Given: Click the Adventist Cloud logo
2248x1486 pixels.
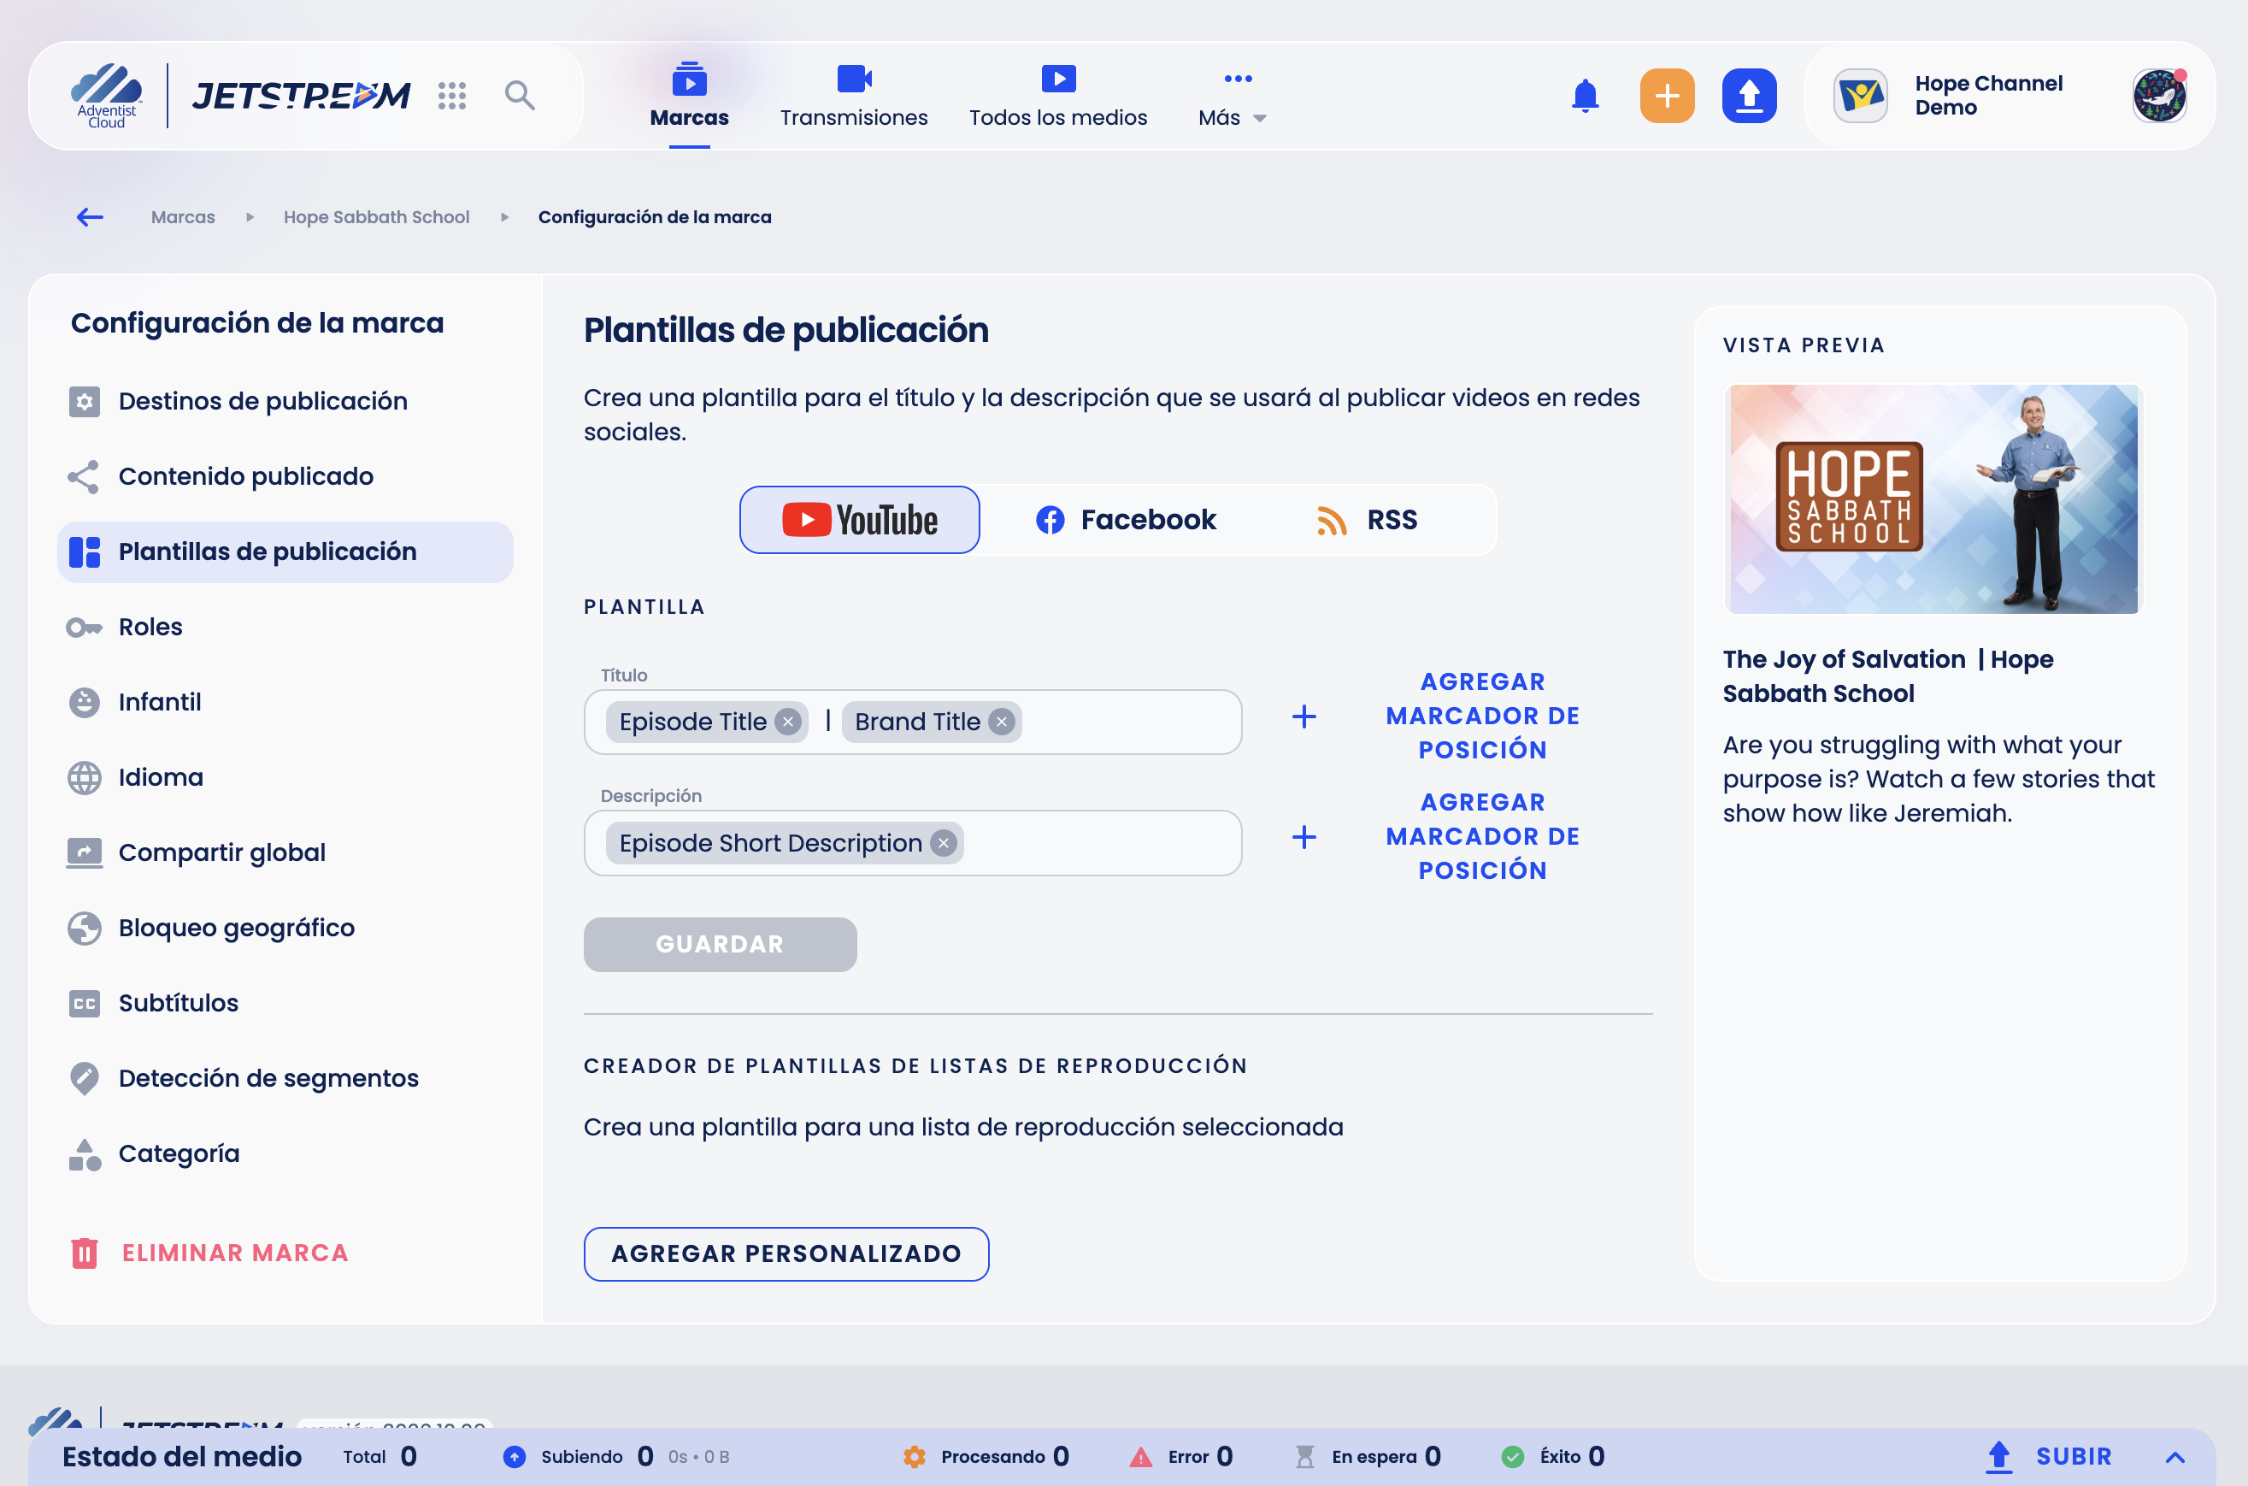Looking at the screenshot, I should (x=106, y=96).
